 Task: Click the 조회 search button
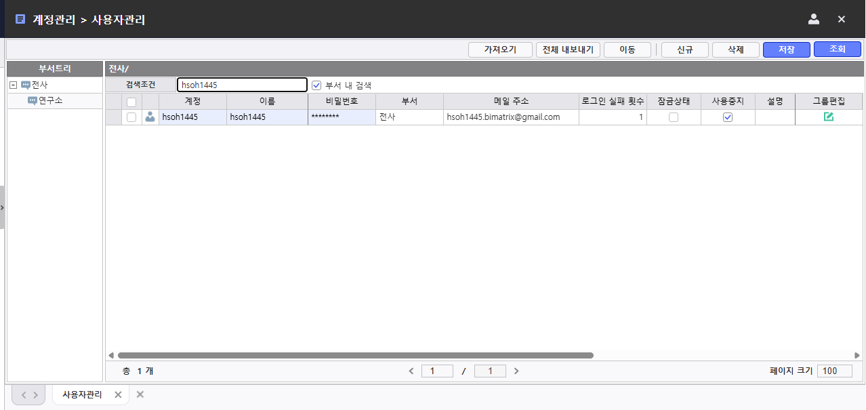[x=837, y=49]
